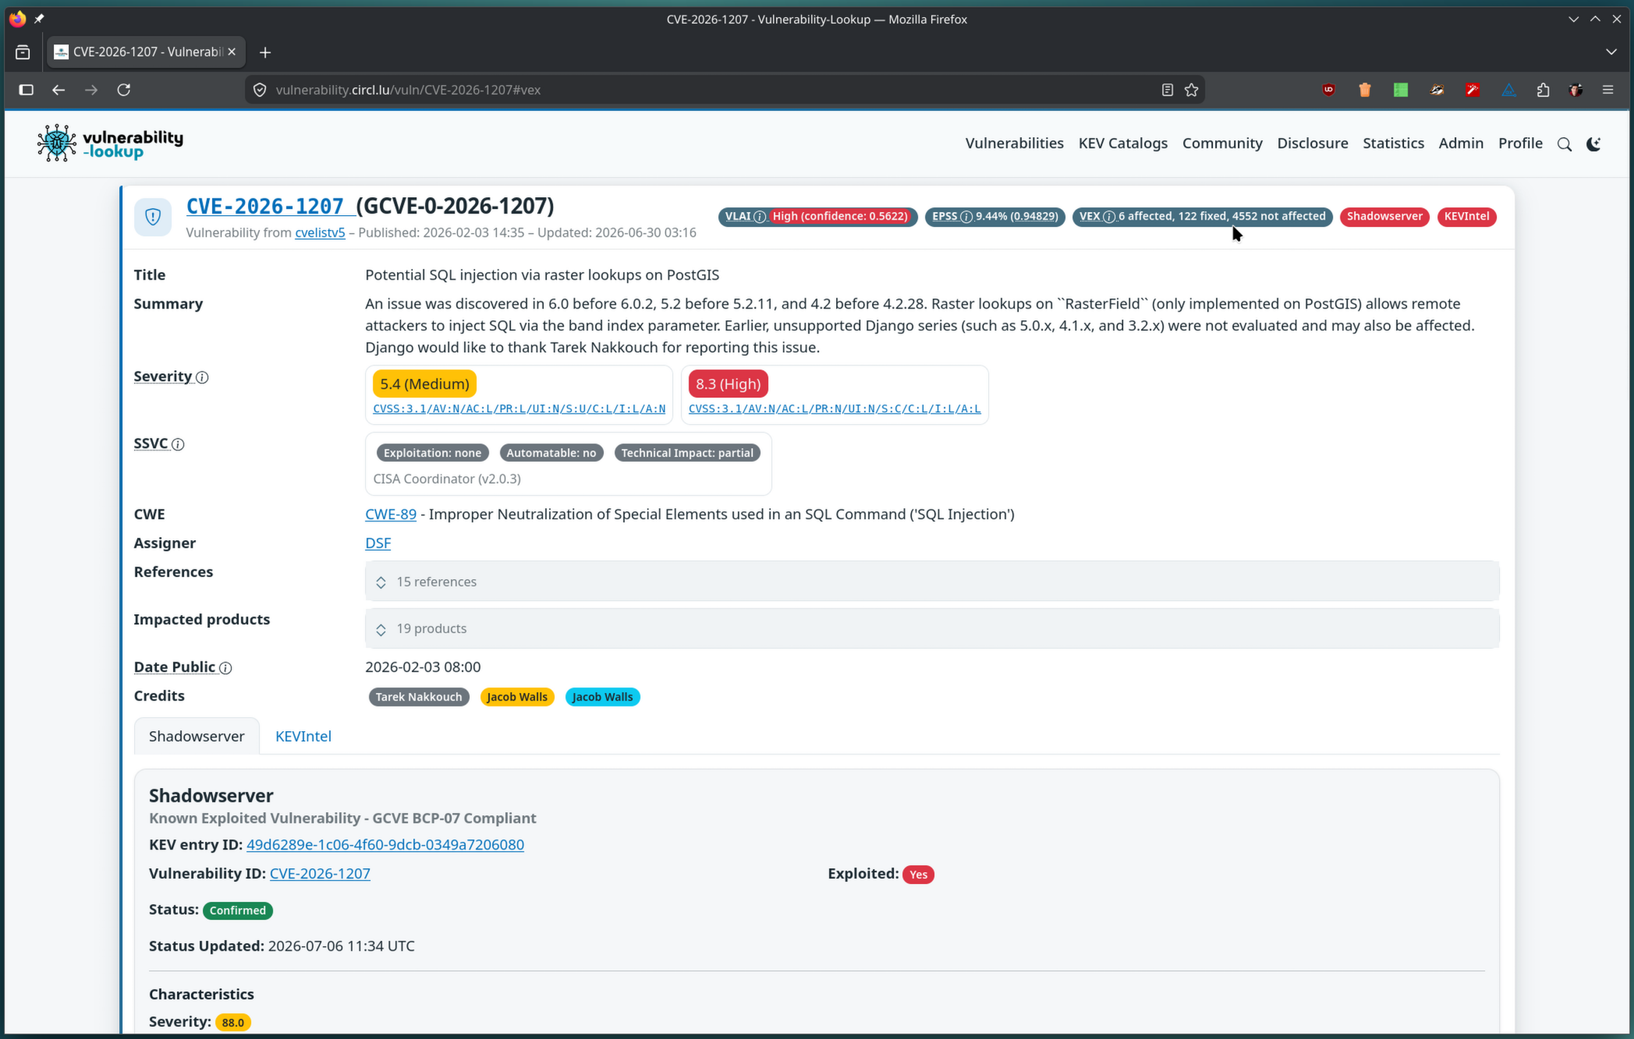Click the Technical Impact: partial tag

coord(686,454)
